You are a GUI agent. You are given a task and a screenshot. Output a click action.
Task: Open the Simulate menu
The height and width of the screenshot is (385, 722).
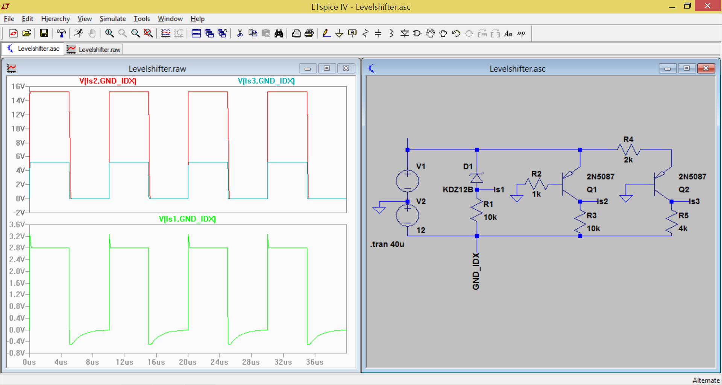click(x=112, y=19)
